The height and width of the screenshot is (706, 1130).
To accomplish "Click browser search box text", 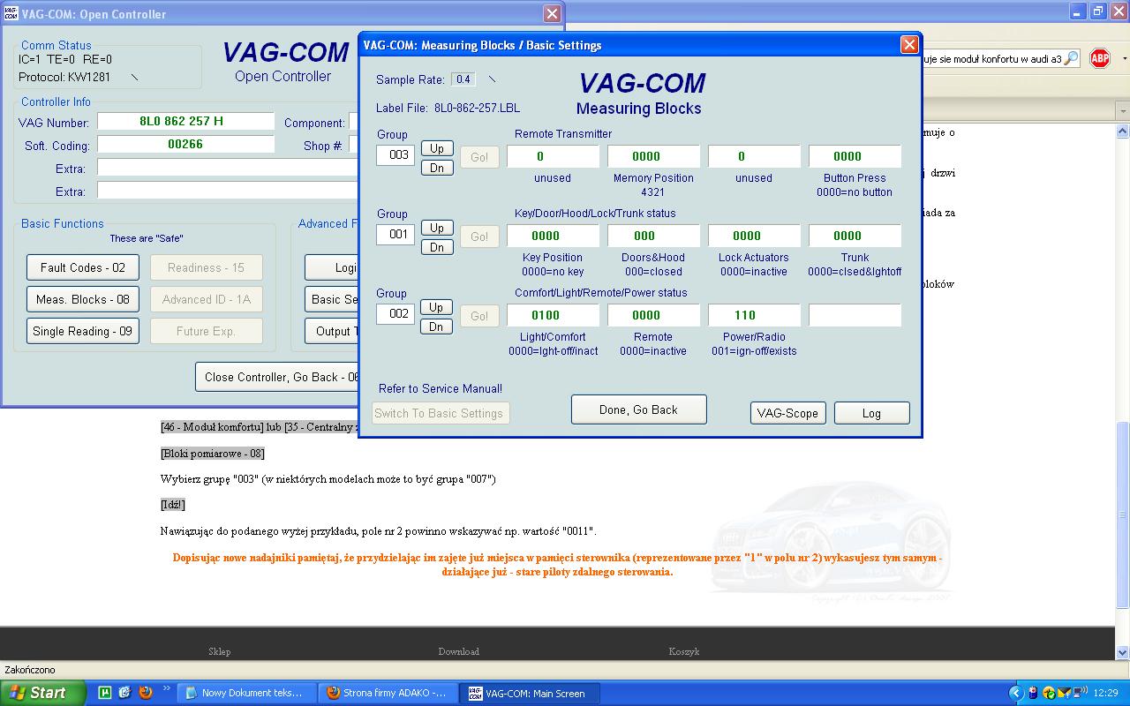I will pos(991,59).
